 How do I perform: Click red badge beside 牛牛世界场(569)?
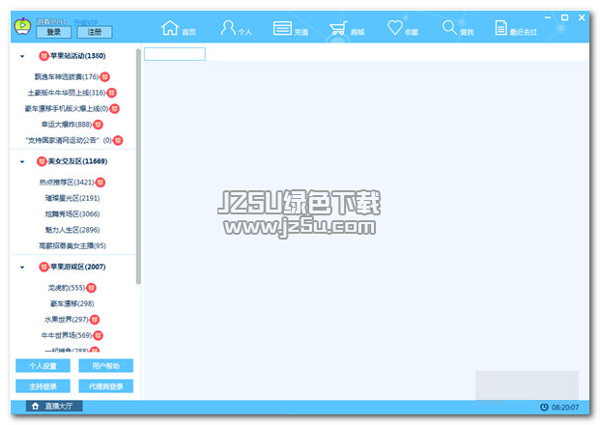[98, 335]
